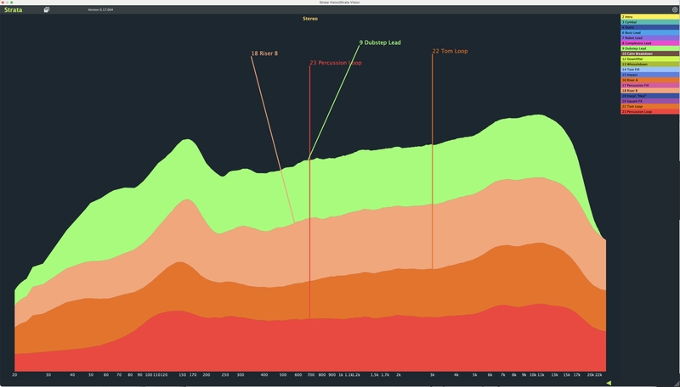The height and width of the screenshot is (387, 680).
Task: Select 3 Cymbal in track list
Action: coord(649,22)
